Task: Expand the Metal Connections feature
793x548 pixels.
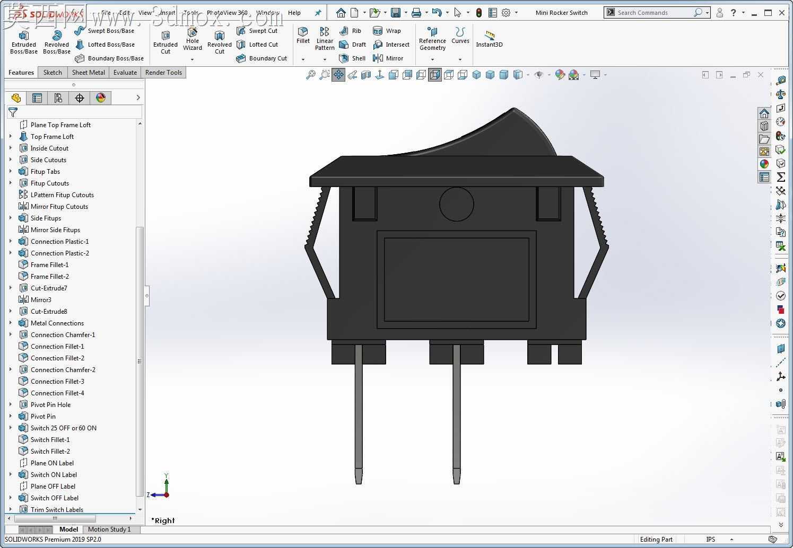Action: [11, 323]
